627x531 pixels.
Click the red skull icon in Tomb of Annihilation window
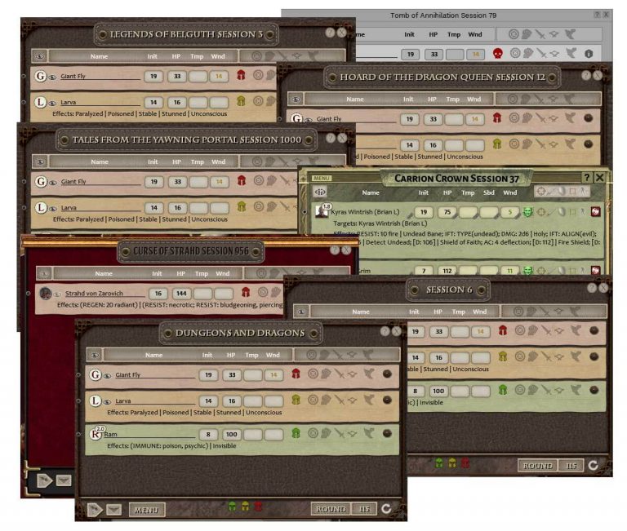498,53
